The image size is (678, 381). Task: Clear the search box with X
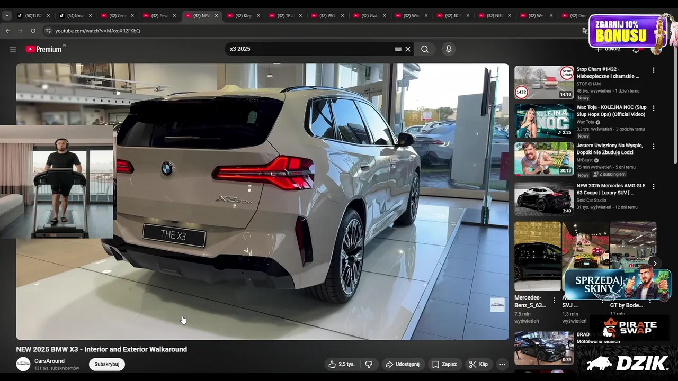pos(408,49)
